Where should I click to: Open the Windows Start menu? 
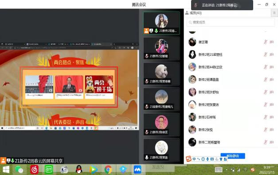click(x=6, y=170)
